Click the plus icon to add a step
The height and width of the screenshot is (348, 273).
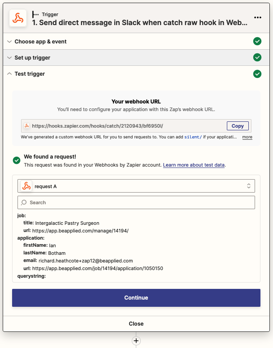tap(136, 341)
